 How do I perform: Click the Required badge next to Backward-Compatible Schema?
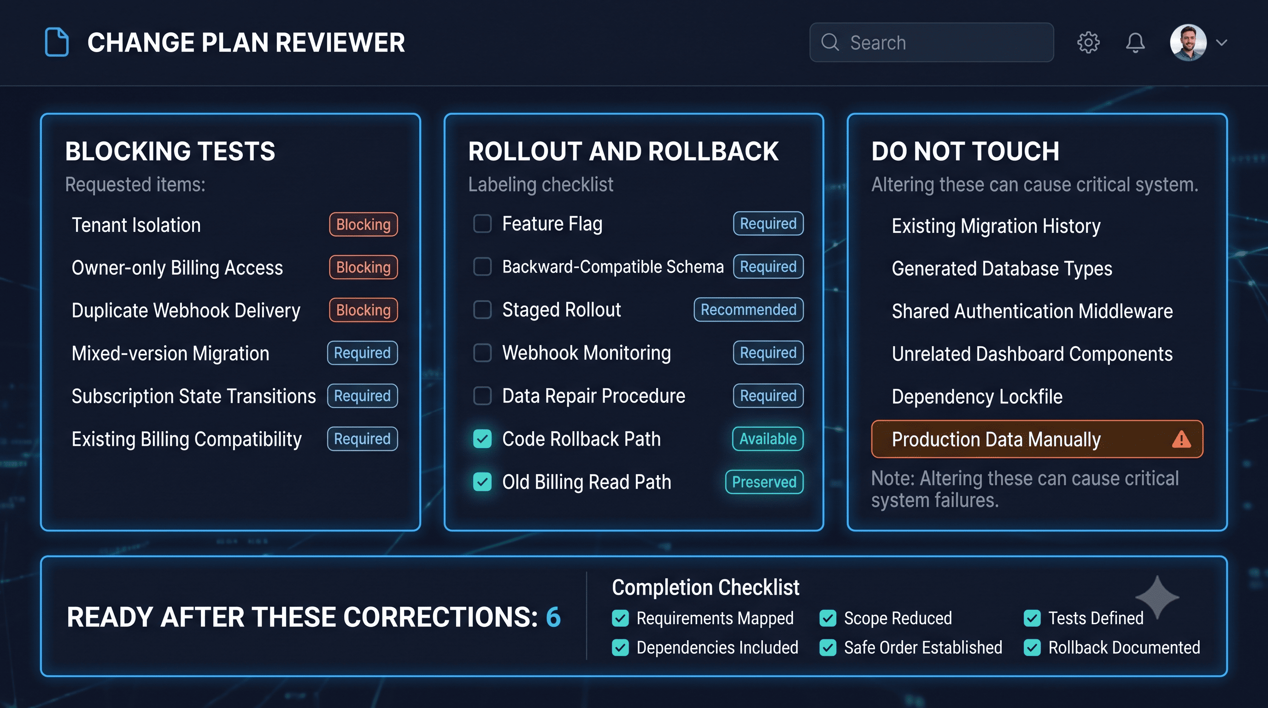point(769,266)
